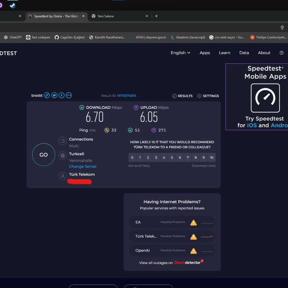Open AFAD deprem.gov.tr bookmark
Viewport: 288px width, 288px height.
click(x=148, y=37)
